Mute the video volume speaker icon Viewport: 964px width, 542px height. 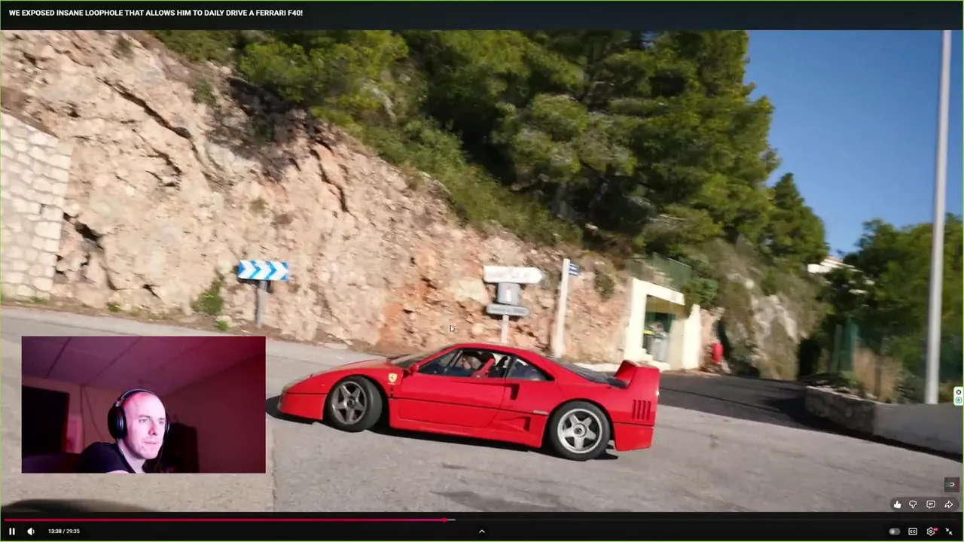pyautogui.click(x=31, y=531)
